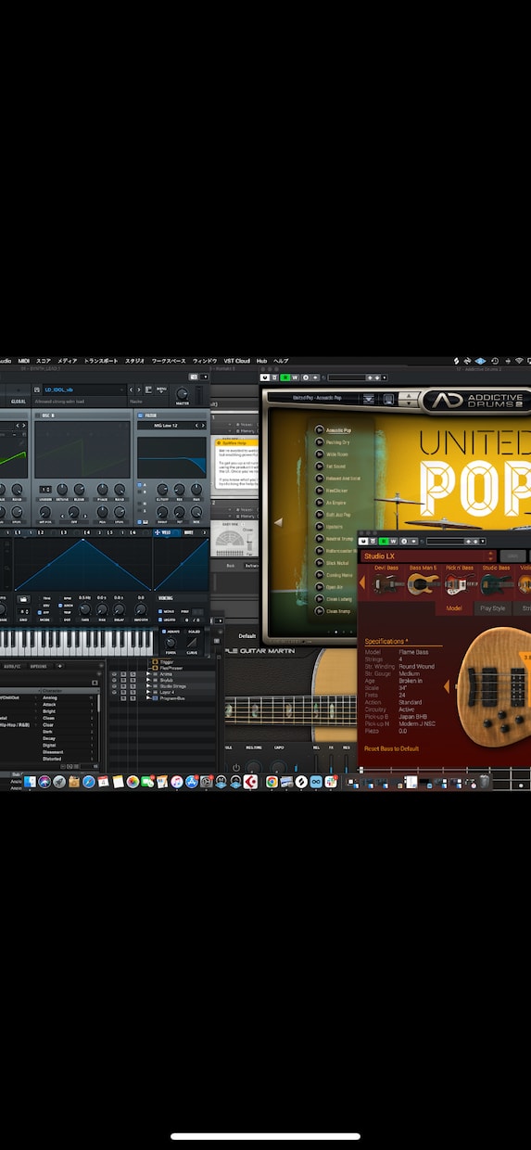
Task: Expand the Studio Strings tree item
Action: click(148, 686)
